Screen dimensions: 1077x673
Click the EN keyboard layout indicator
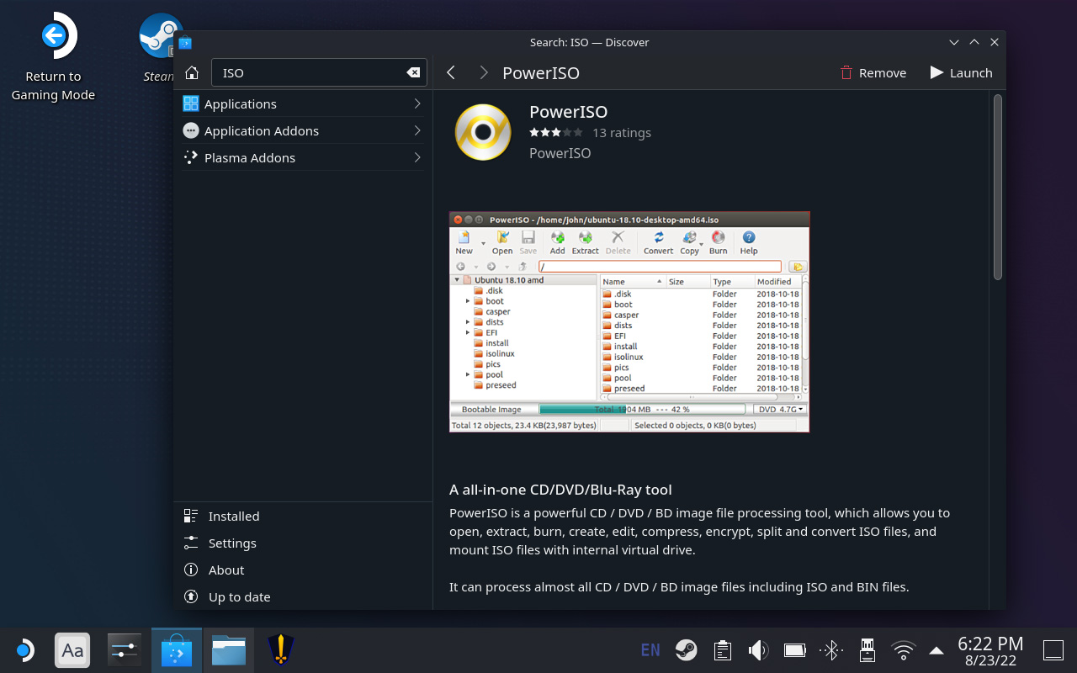(x=650, y=649)
